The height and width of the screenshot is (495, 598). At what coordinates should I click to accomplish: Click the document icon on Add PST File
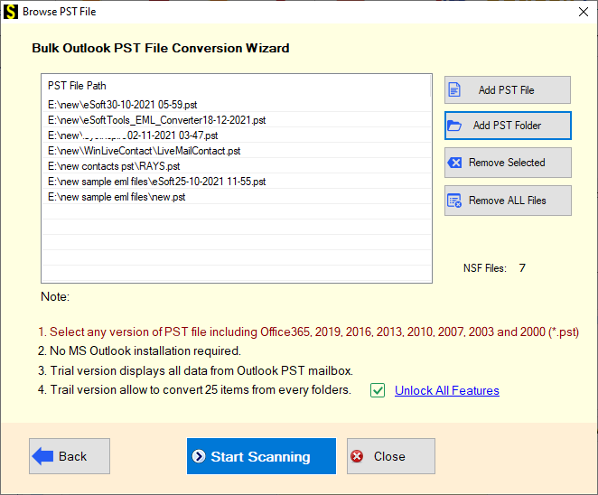pyautogui.click(x=454, y=90)
